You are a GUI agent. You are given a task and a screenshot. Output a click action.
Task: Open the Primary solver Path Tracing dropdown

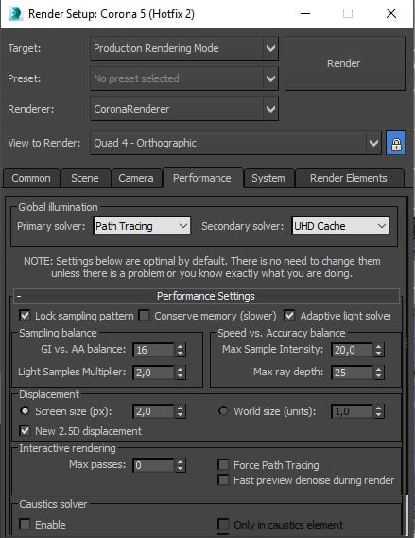(x=142, y=226)
